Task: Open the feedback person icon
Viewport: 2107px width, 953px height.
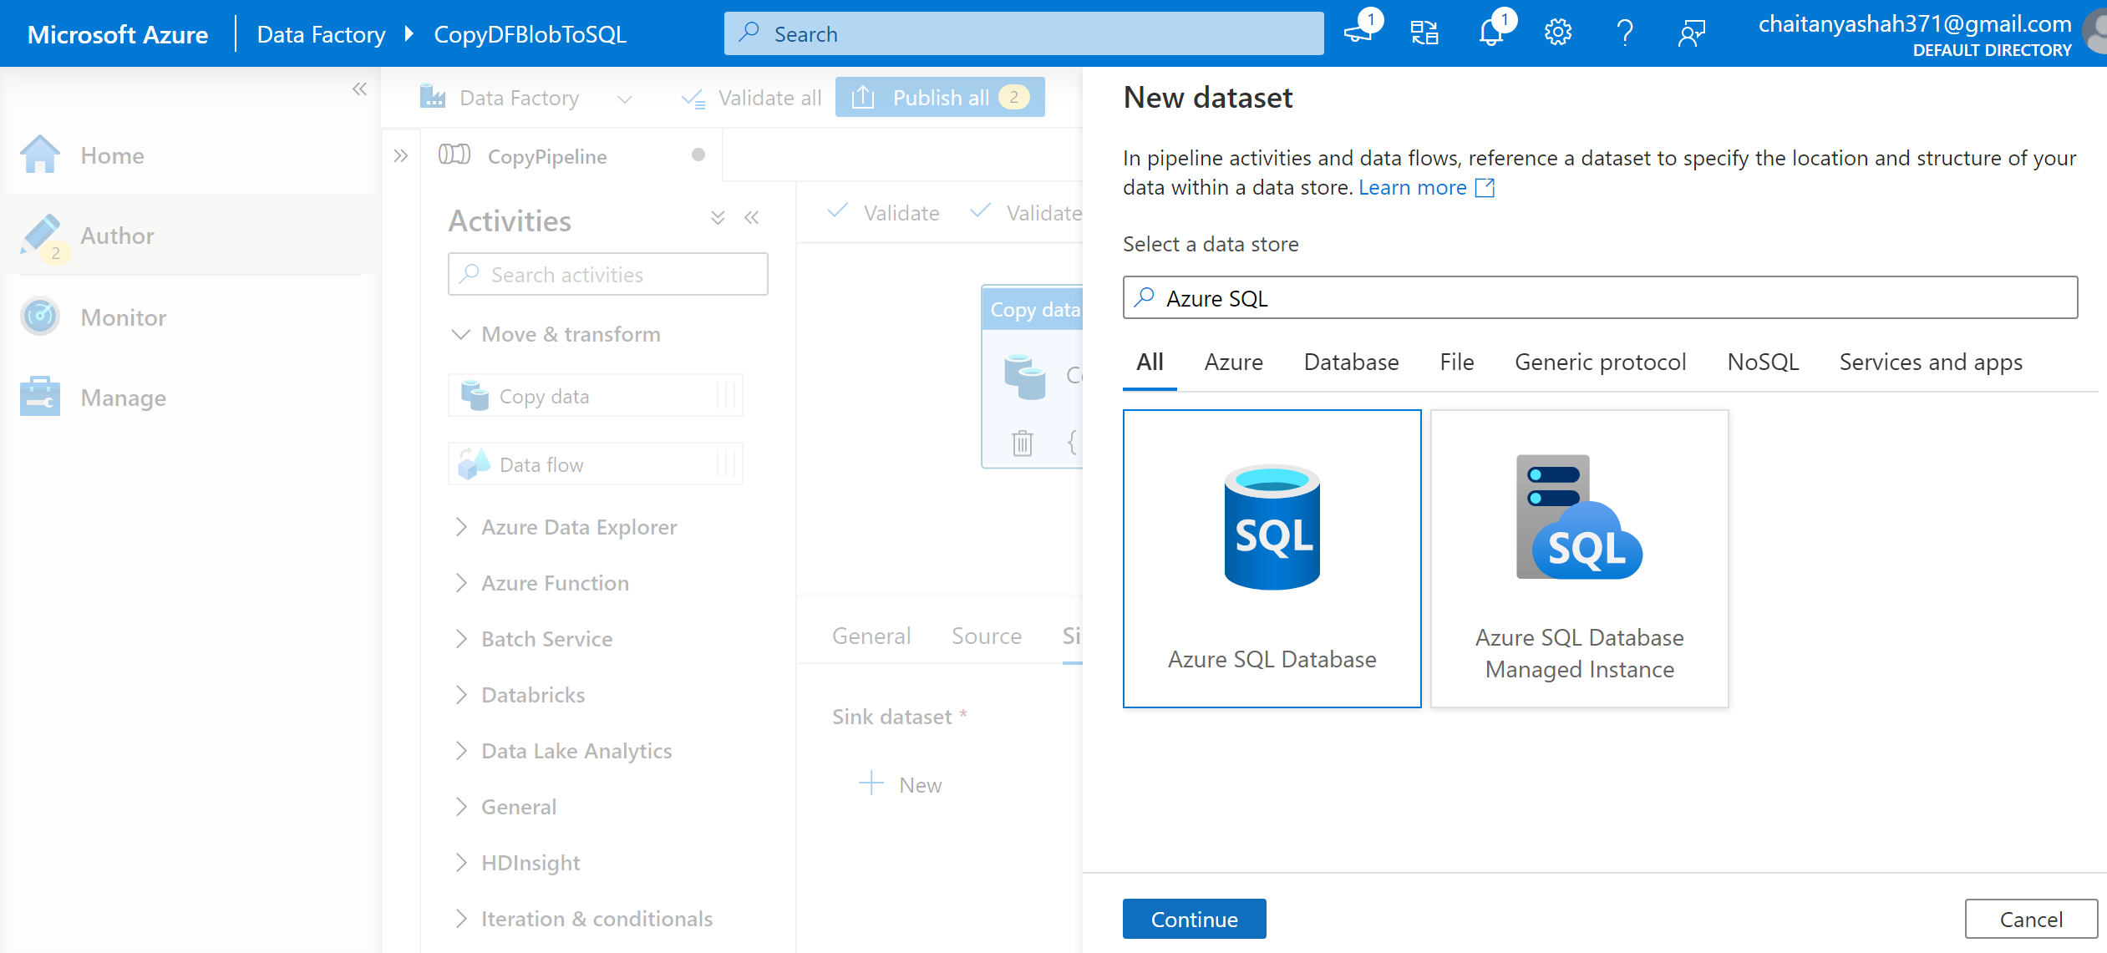Action: (x=1692, y=33)
